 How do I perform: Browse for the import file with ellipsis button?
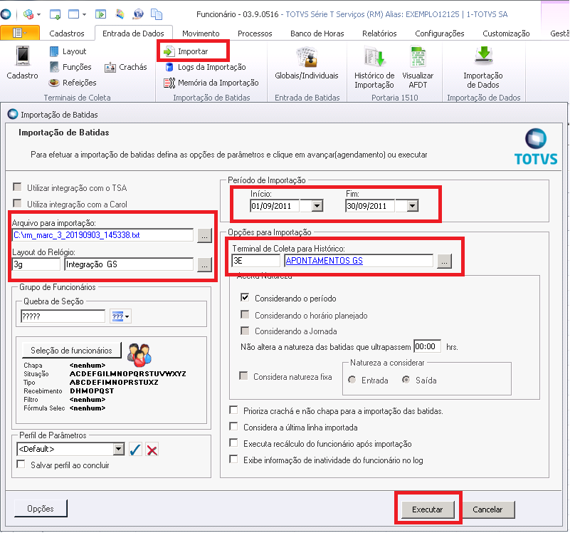click(205, 235)
